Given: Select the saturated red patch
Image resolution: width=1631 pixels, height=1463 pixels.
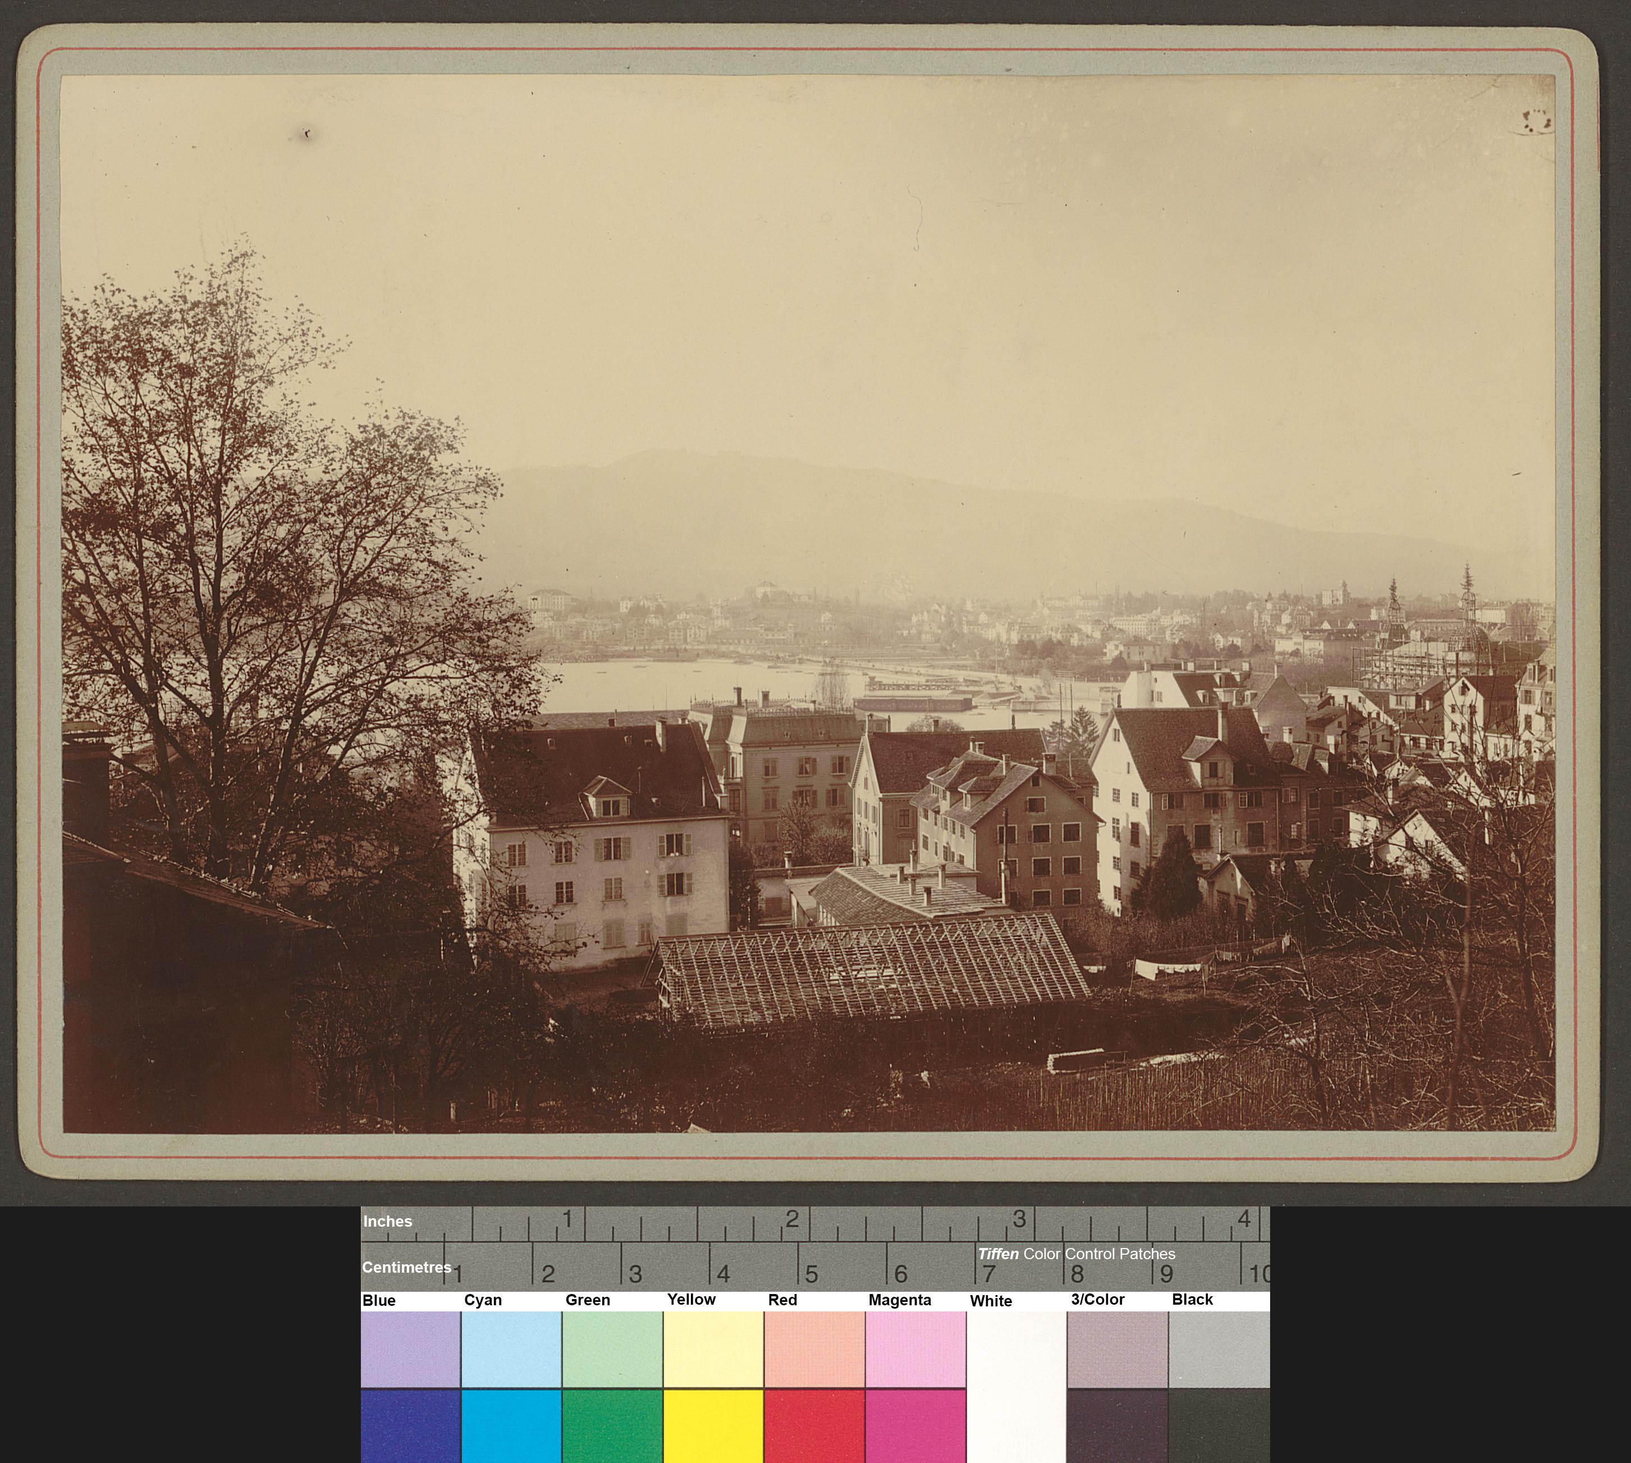Looking at the screenshot, I should [x=815, y=1426].
